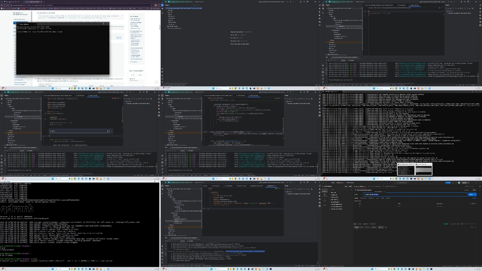Click the Run icon in the application.yml IntelliJ window
This screenshot has height=271, width=482.
pyautogui.click(x=288, y=182)
